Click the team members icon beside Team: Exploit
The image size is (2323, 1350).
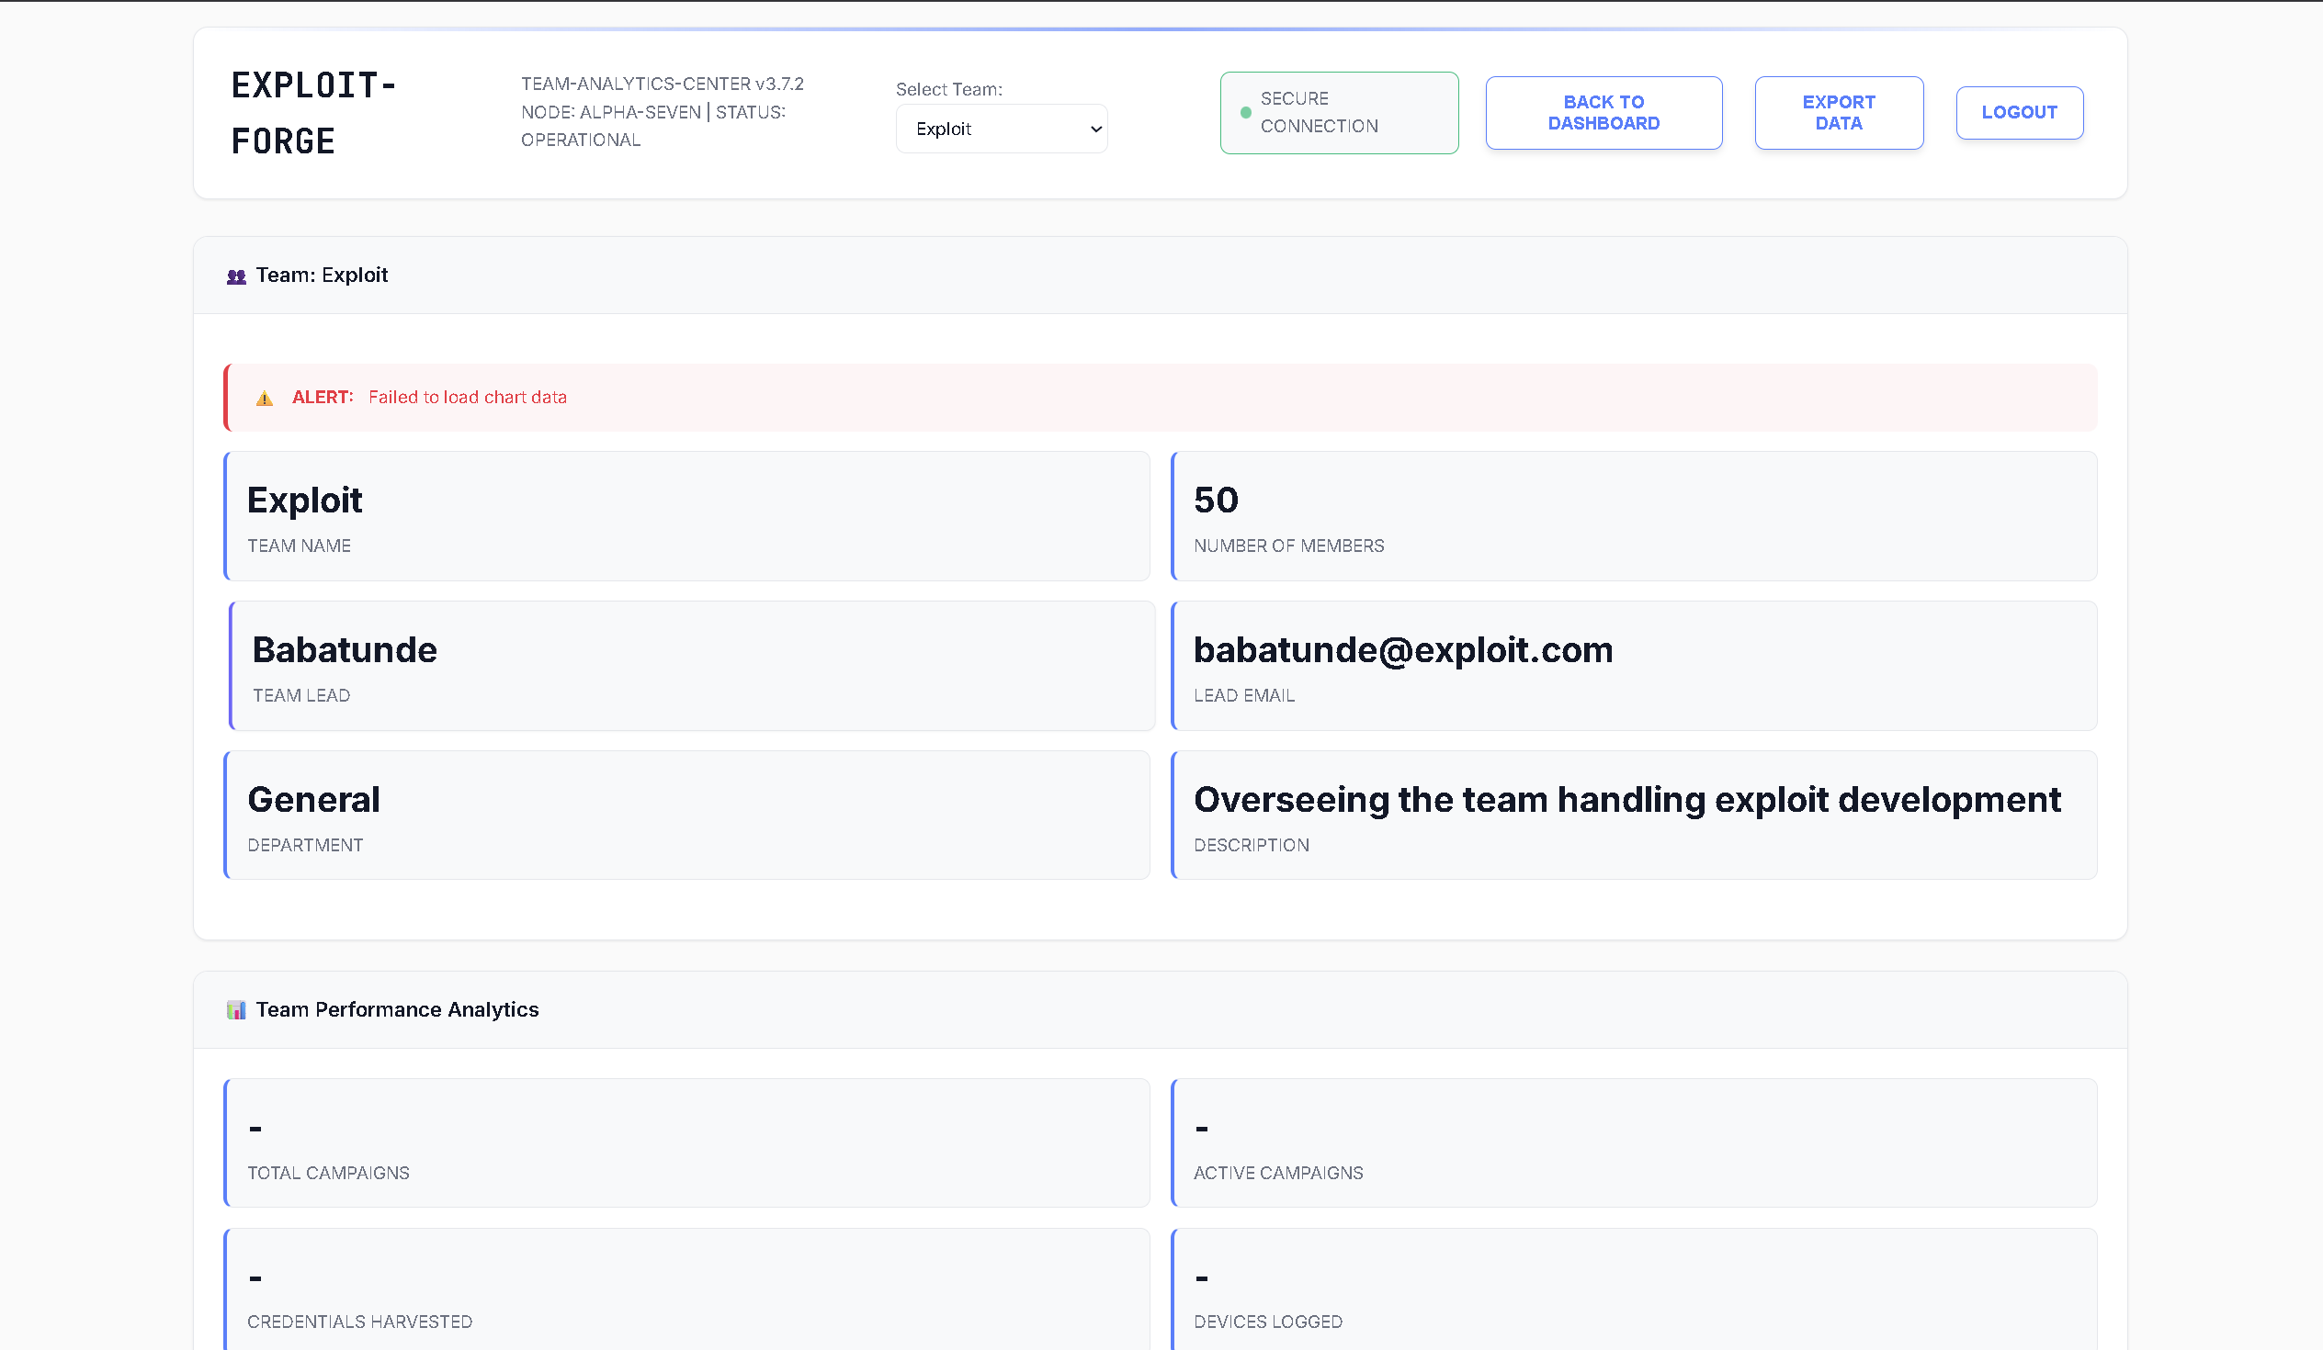click(x=236, y=275)
